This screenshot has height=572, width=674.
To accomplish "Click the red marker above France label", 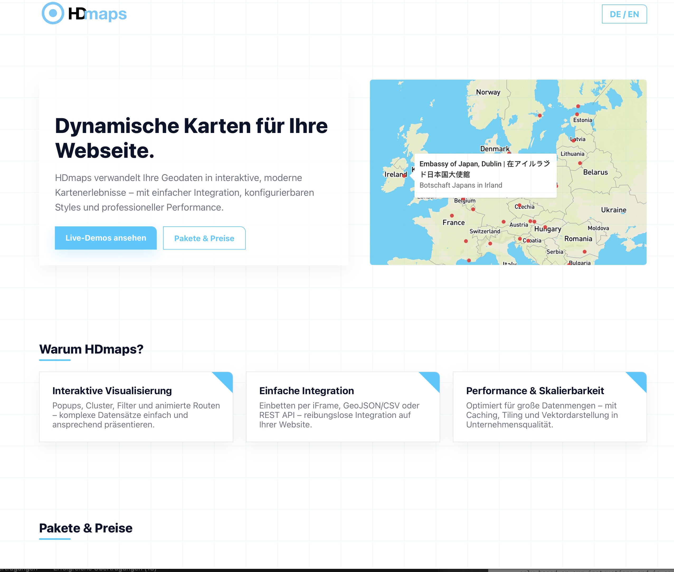I will point(452,216).
